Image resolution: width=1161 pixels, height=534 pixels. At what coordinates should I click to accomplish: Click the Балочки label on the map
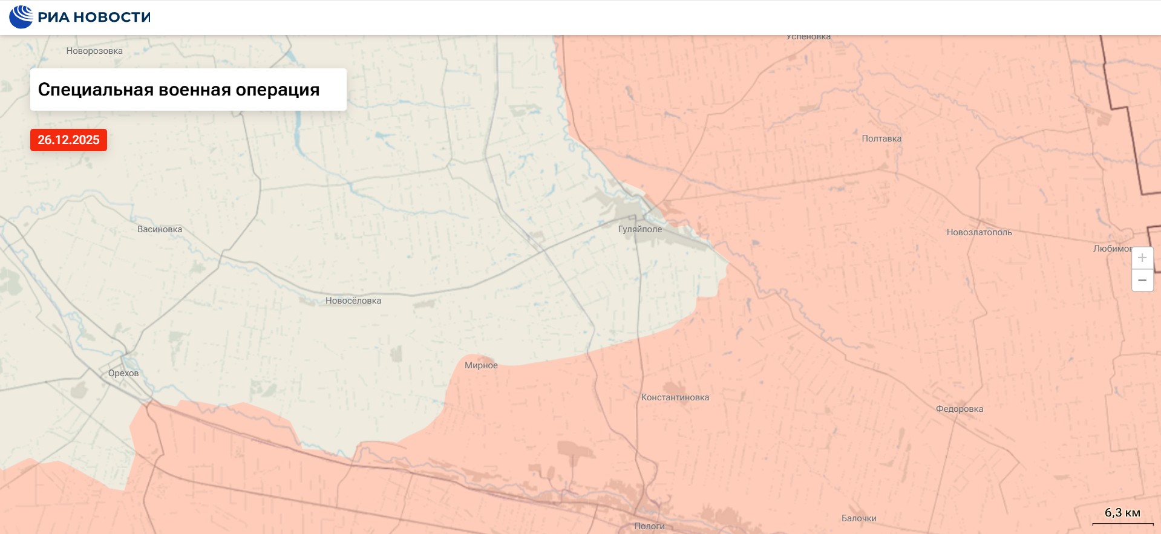click(858, 518)
